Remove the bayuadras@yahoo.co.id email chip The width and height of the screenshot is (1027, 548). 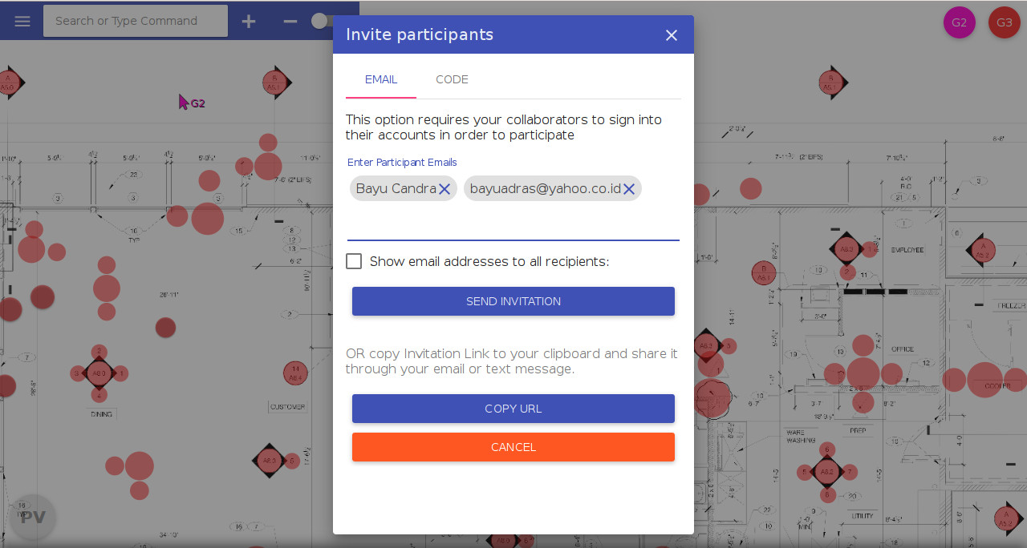(x=629, y=189)
